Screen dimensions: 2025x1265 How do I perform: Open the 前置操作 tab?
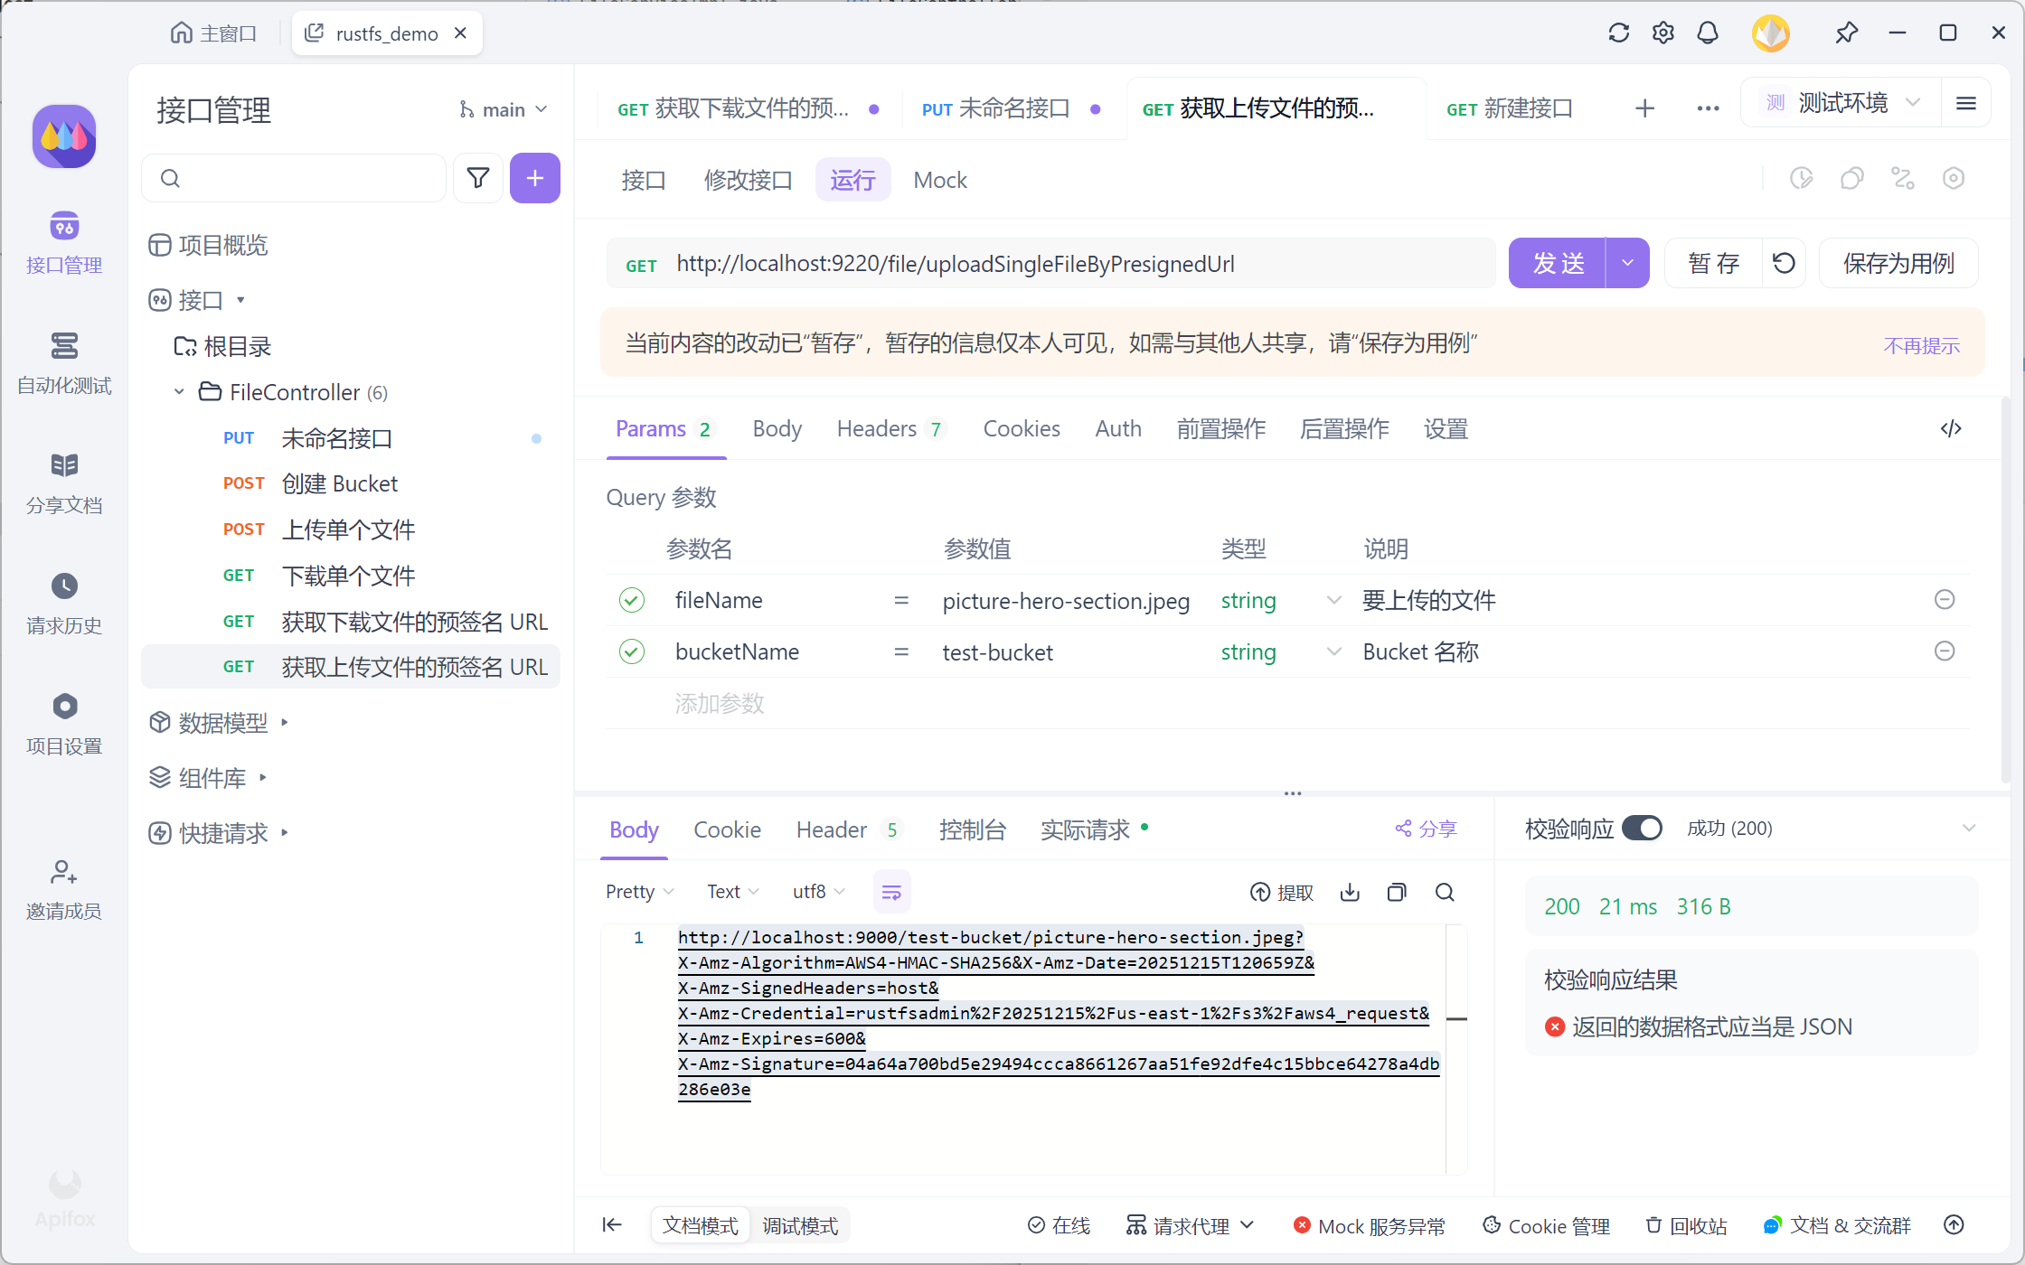(1220, 428)
